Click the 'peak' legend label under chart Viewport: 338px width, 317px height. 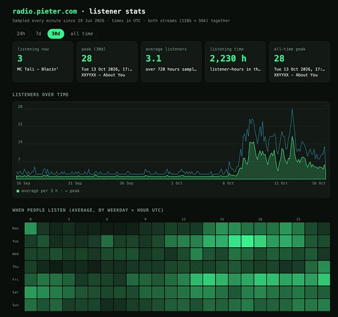[x=74, y=191]
